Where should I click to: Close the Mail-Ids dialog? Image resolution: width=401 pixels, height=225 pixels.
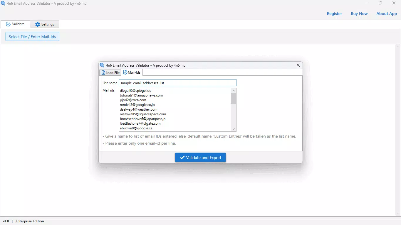(298, 65)
